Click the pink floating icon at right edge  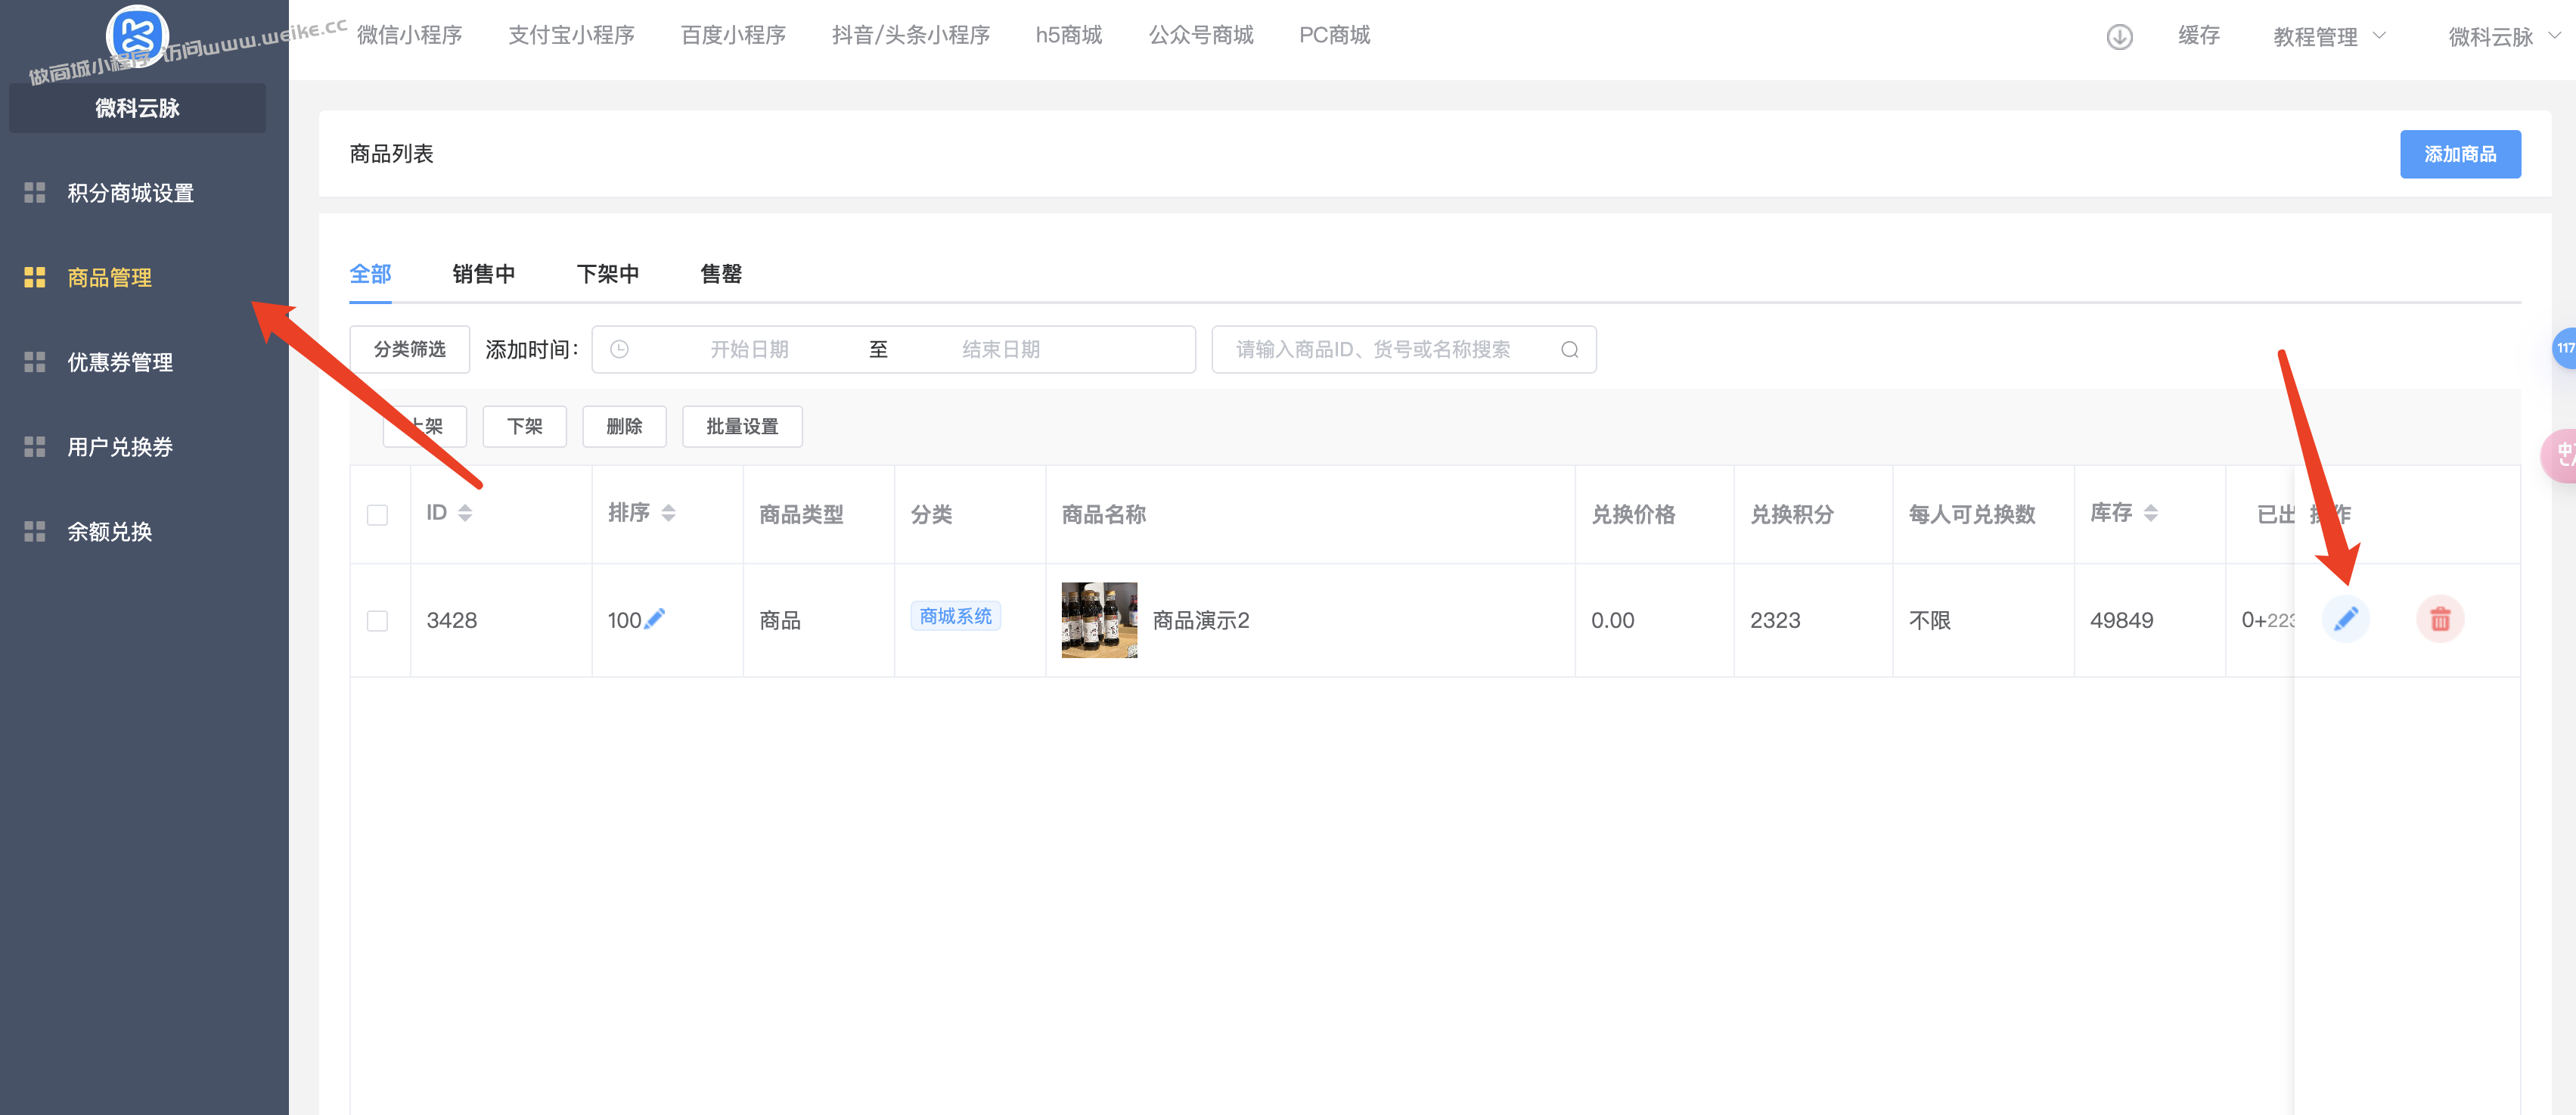[2559, 455]
